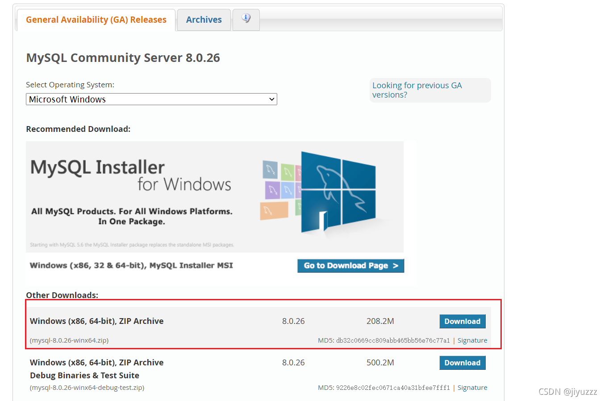Click the Windows MySQL Installer MSI label

(131, 266)
